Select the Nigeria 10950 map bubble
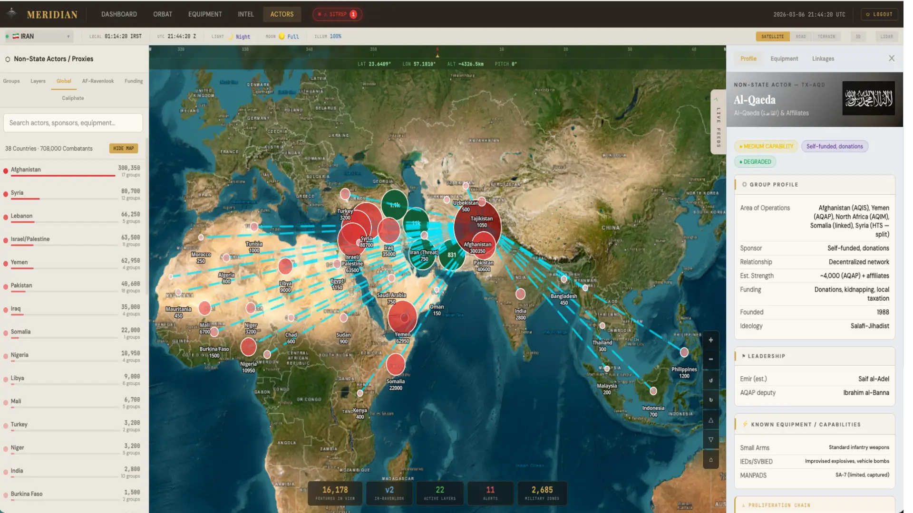 click(x=248, y=347)
